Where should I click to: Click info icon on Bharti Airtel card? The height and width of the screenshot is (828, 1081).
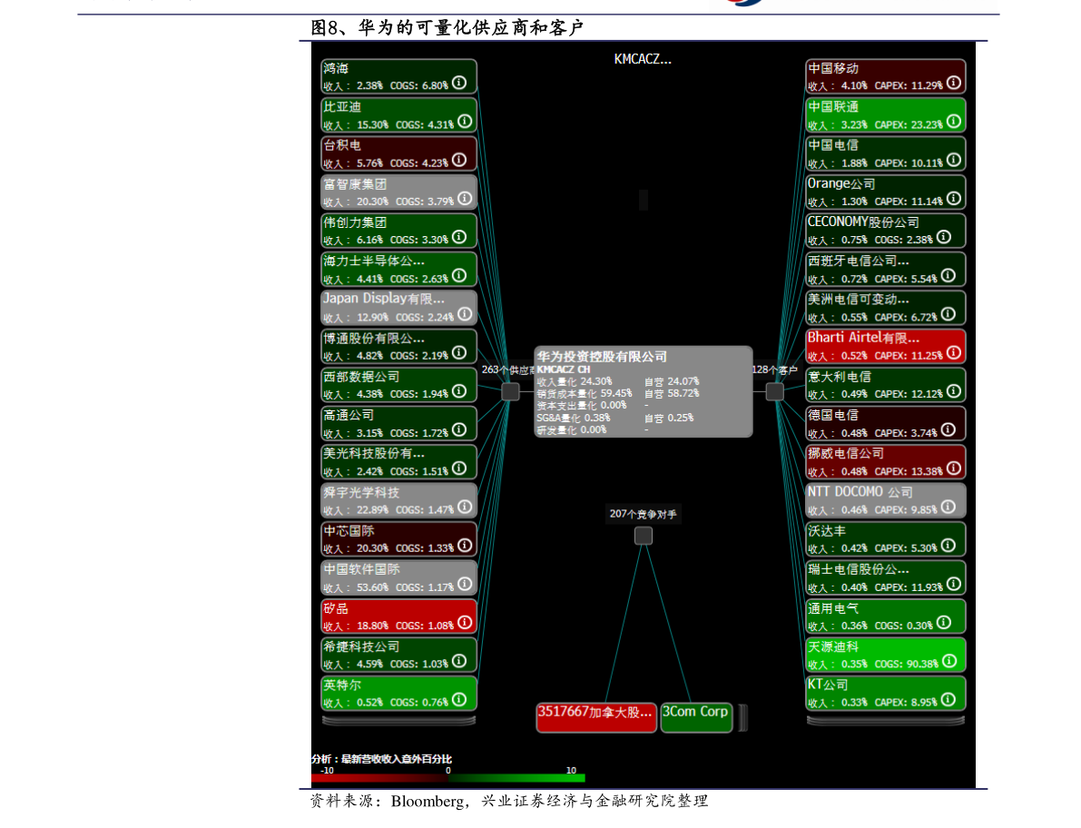[x=953, y=352]
